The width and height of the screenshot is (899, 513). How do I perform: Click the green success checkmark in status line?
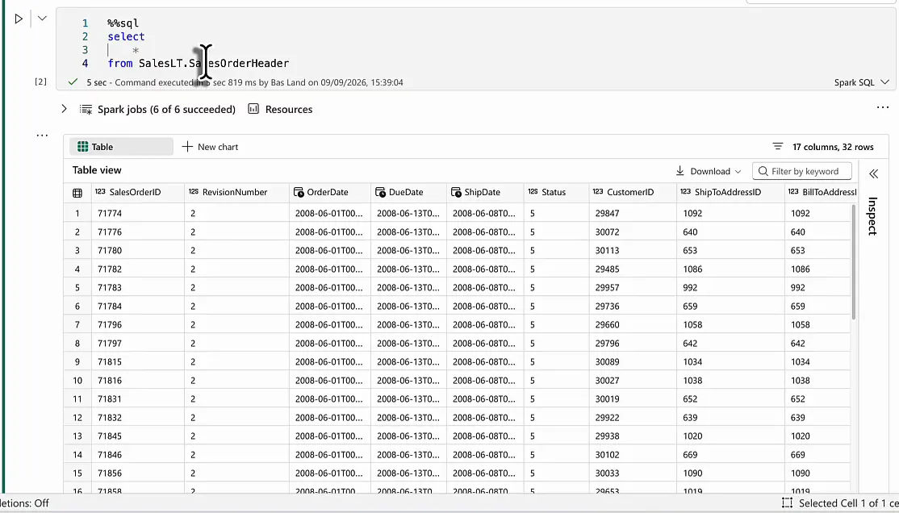(x=73, y=82)
